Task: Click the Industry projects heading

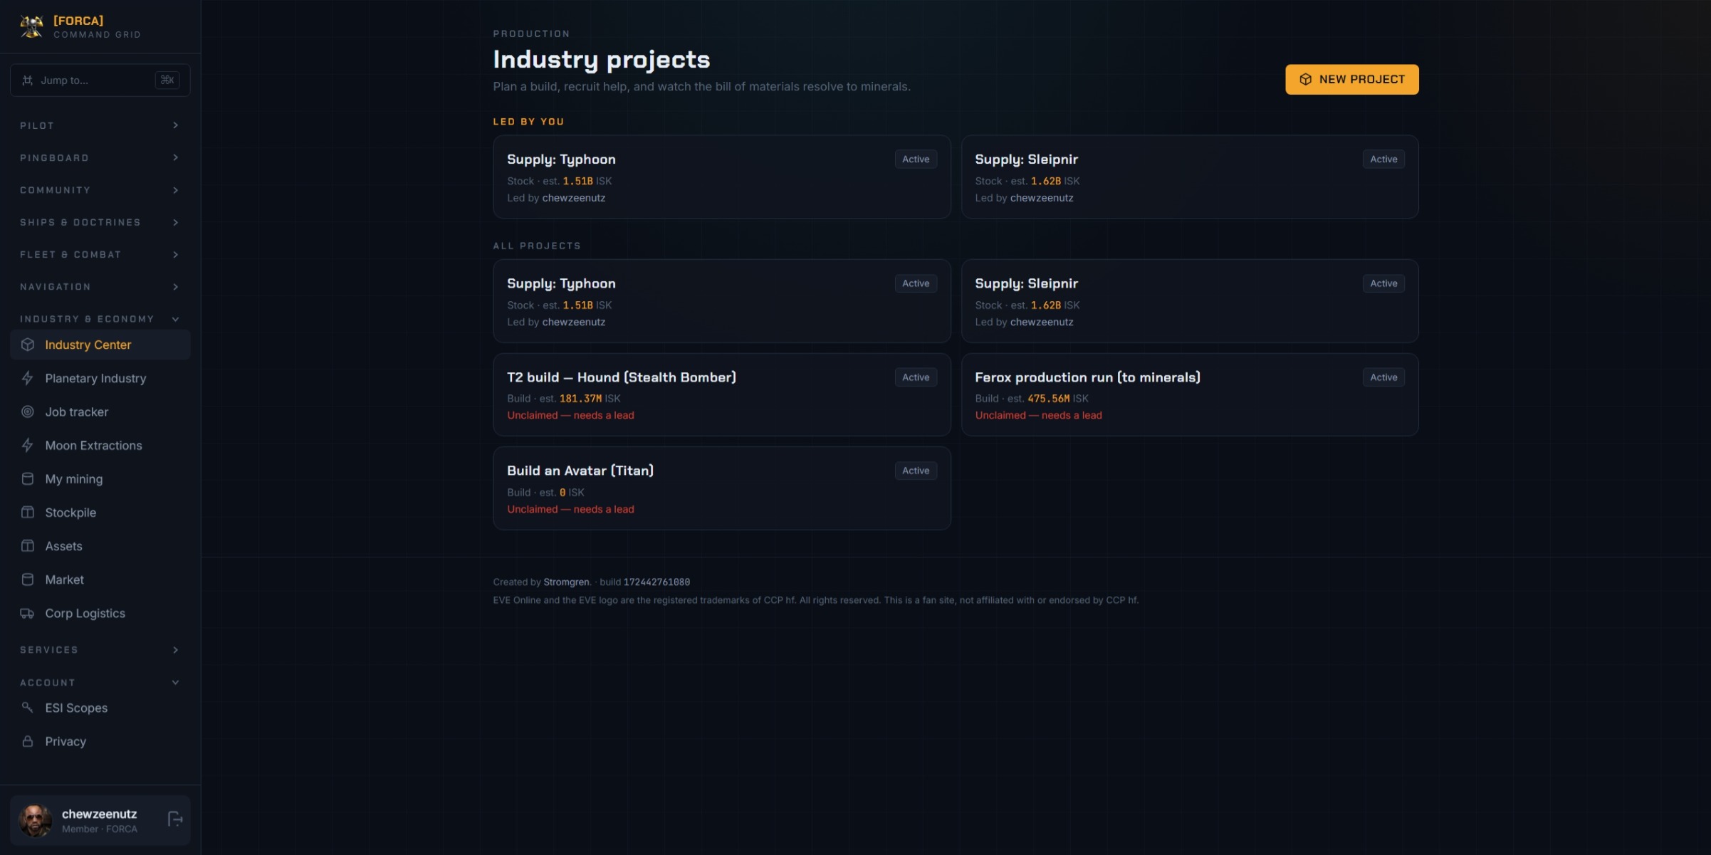Action: pos(601,59)
